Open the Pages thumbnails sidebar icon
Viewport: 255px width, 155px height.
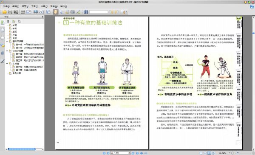coord(3,30)
